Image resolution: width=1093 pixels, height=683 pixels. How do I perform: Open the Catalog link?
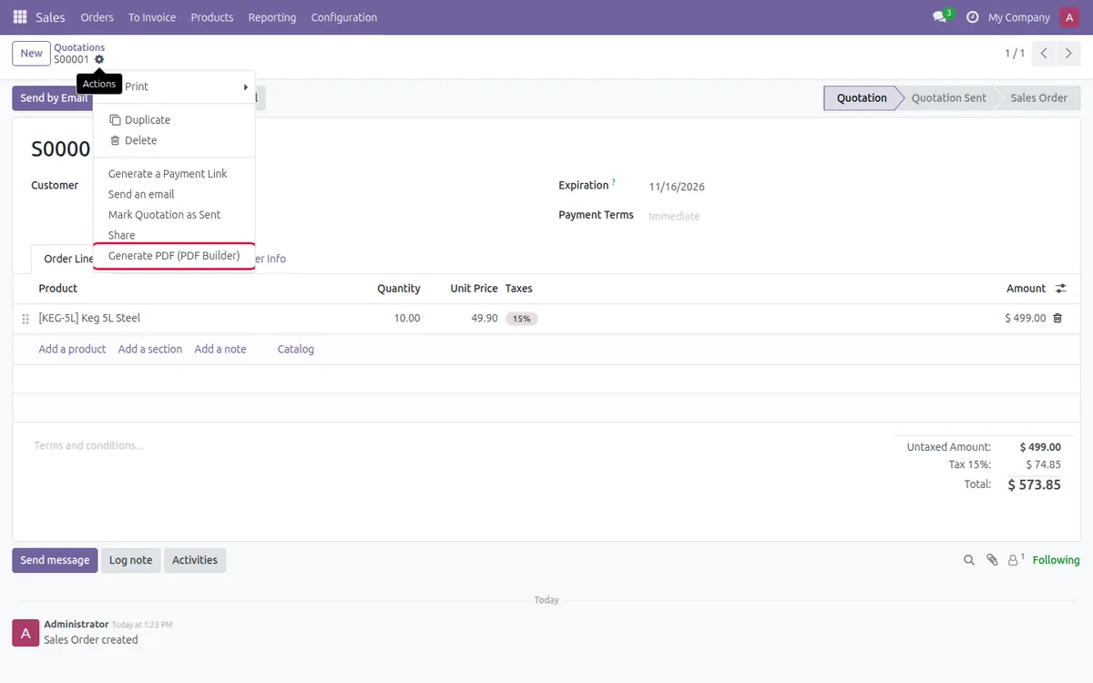point(296,349)
